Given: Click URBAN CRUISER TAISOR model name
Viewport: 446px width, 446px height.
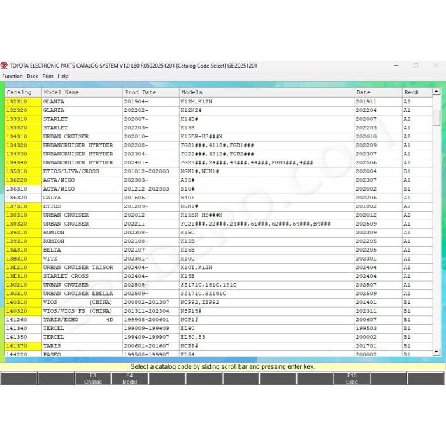Looking at the screenshot, I should (x=78, y=268).
